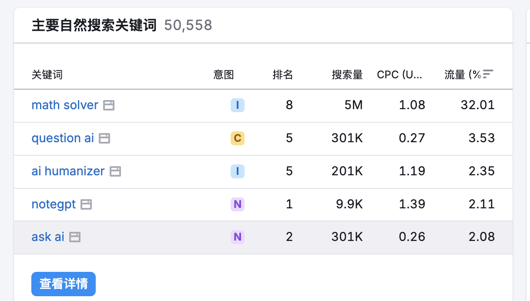Click intent badge N for notegpt

(x=238, y=204)
